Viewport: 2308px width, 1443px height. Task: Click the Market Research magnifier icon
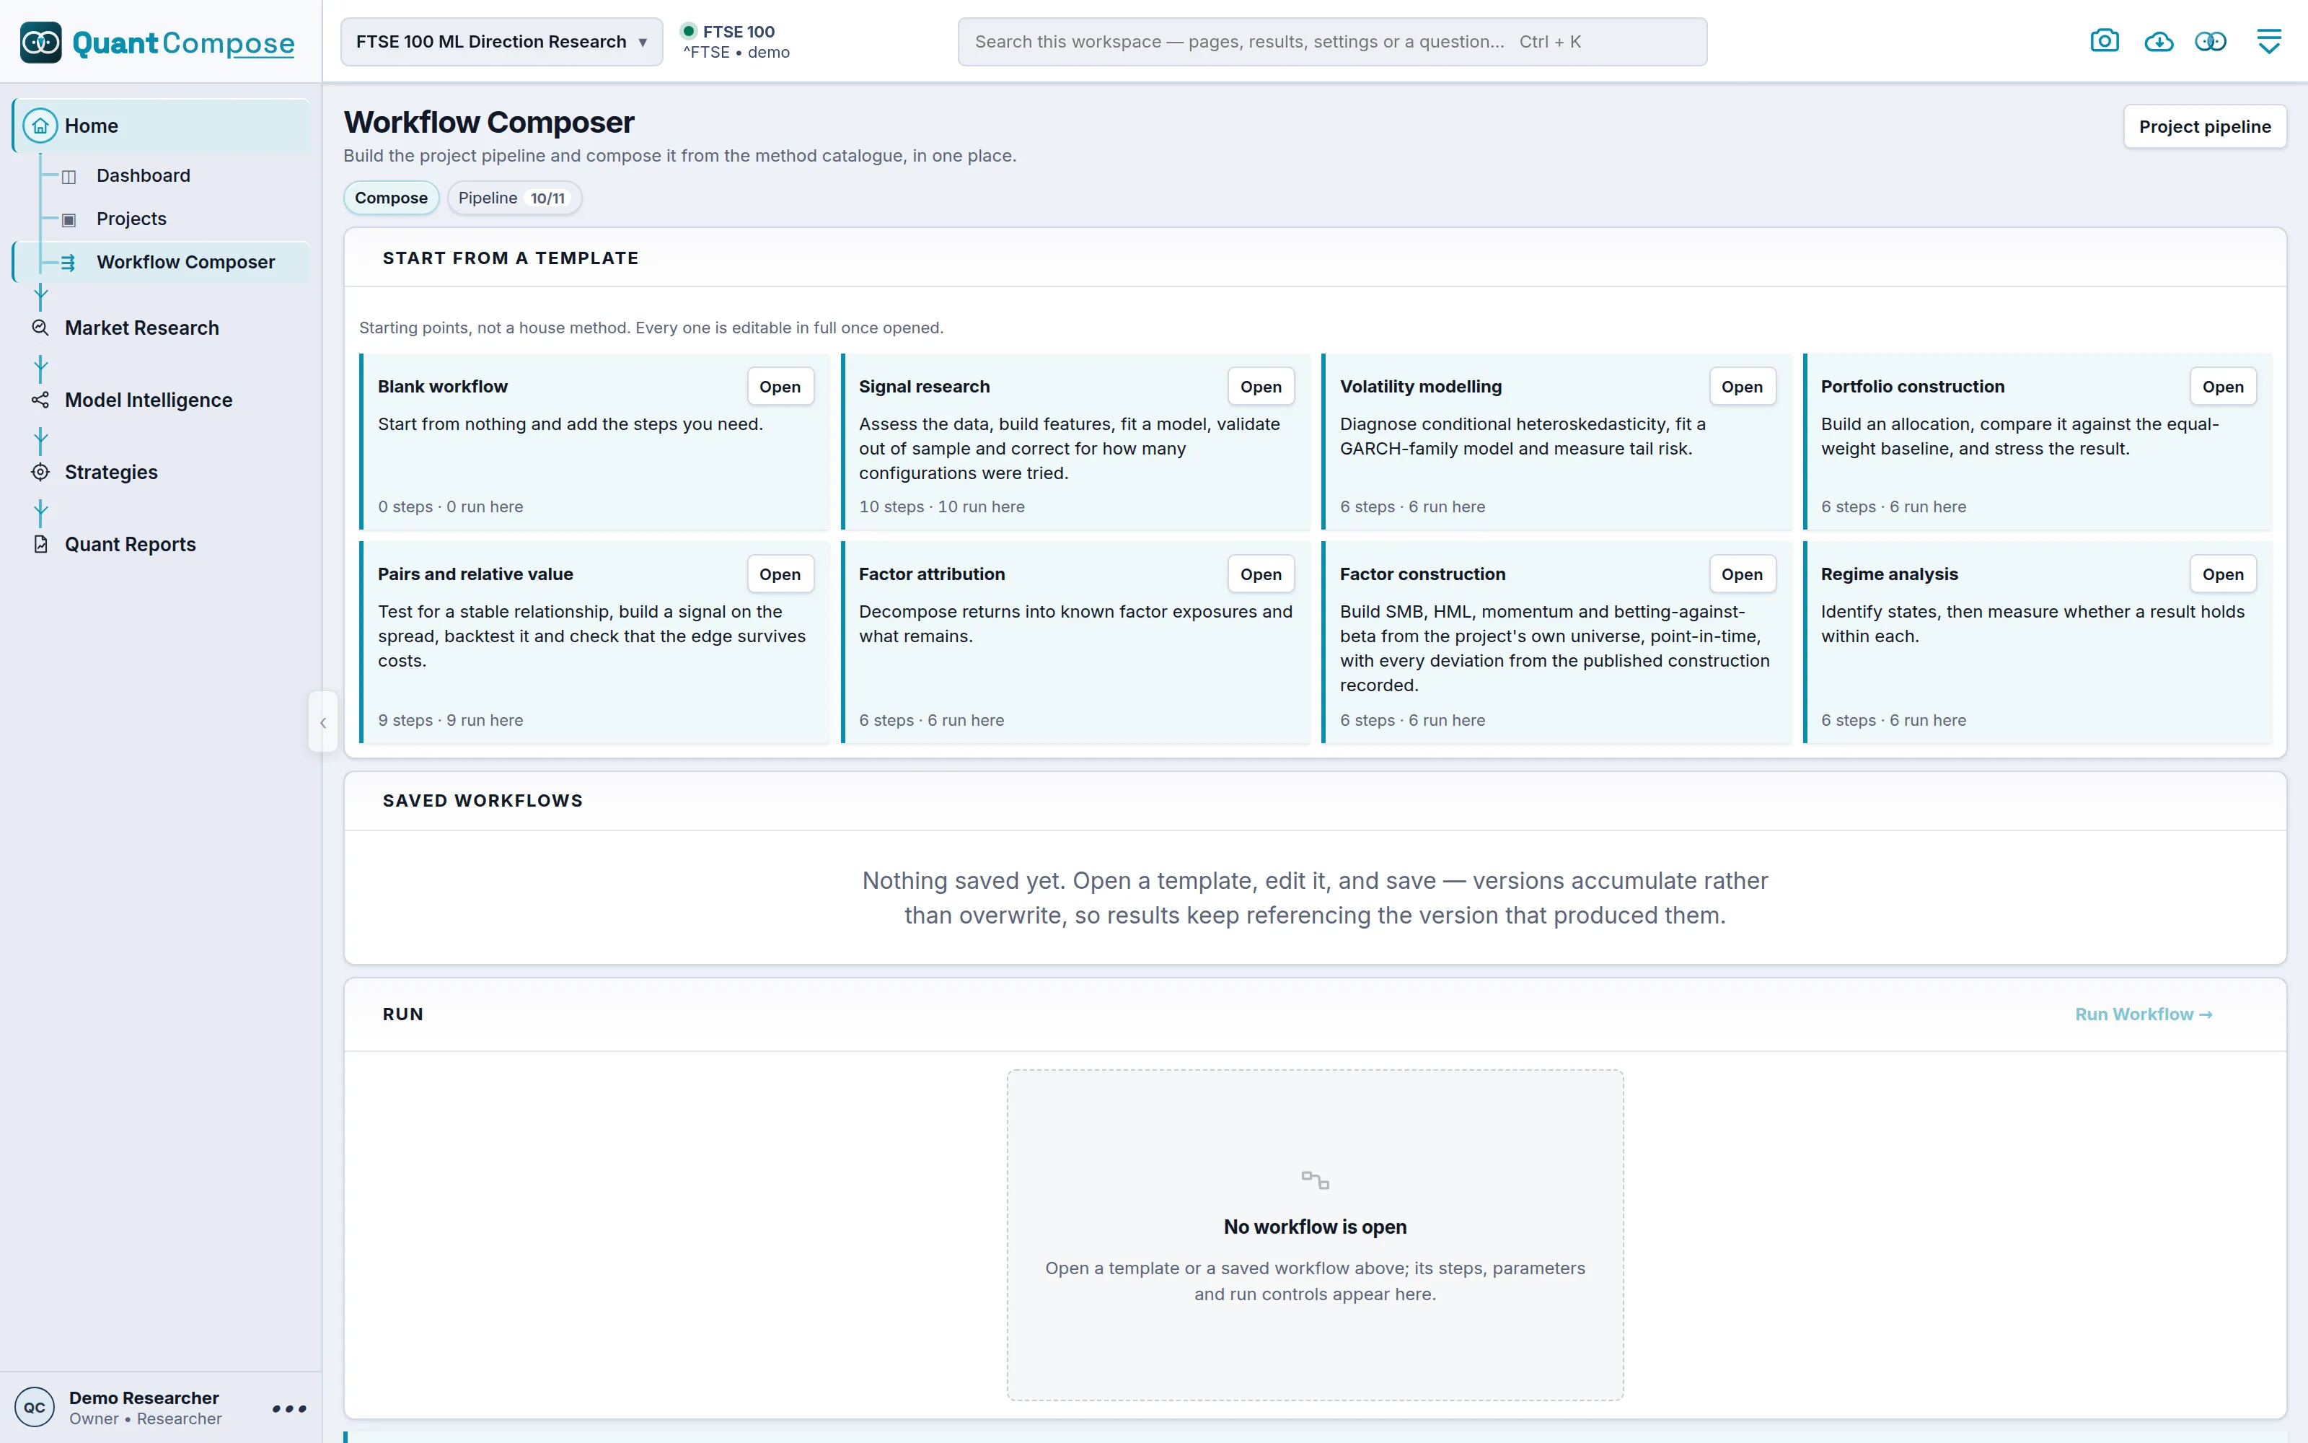click(x=40, y=328)
